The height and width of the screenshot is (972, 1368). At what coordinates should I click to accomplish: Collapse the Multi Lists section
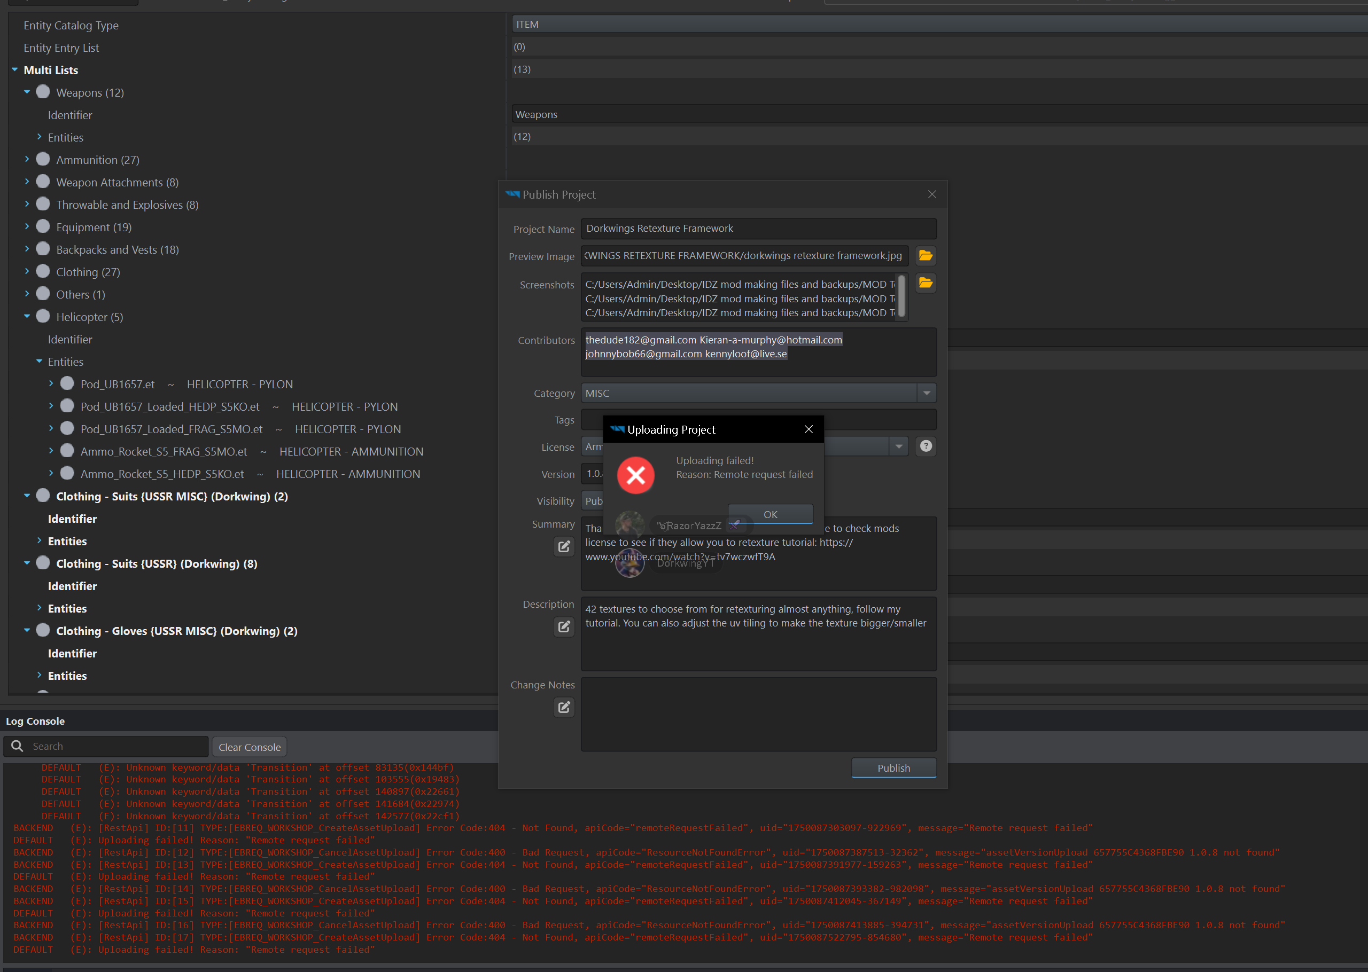point(15,69)
